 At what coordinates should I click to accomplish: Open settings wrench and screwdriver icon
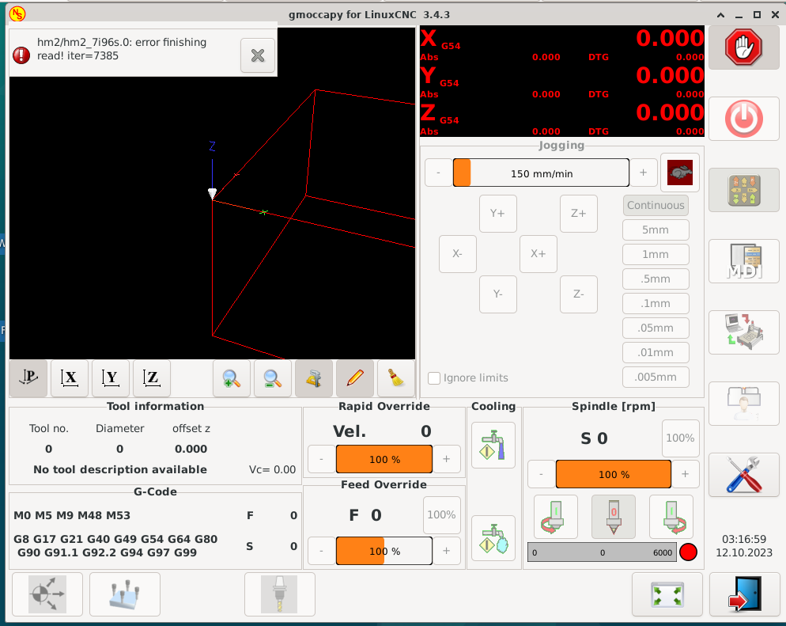pyautogui.click(x=744, y=475)
